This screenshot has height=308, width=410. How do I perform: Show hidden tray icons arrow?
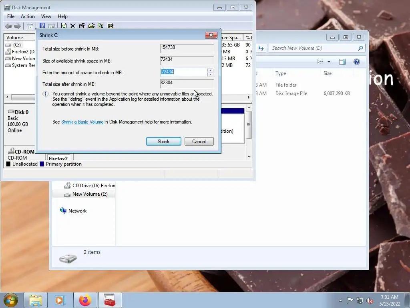340,300
